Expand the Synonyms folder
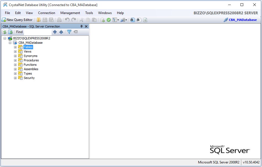The width and height of the screenshot is (262, 167). point(15,56)
